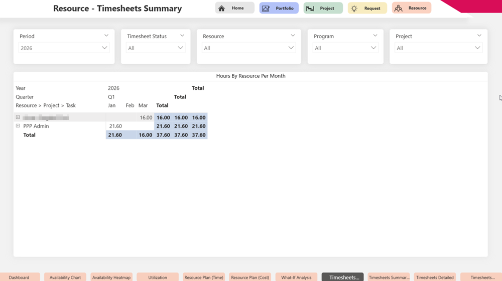Viewport: 502px width, 281px height.
Task: Open the green Project navigation button
Action: 323,8
